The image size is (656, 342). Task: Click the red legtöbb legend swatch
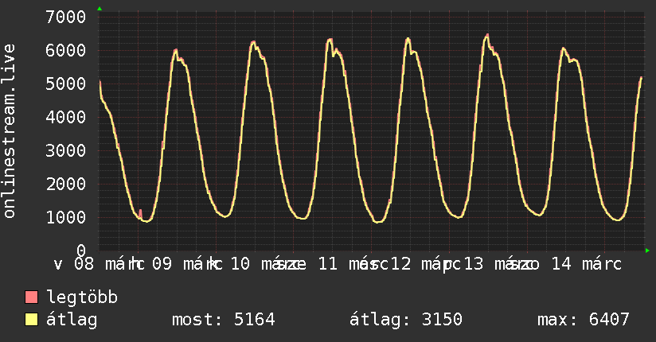32,298
